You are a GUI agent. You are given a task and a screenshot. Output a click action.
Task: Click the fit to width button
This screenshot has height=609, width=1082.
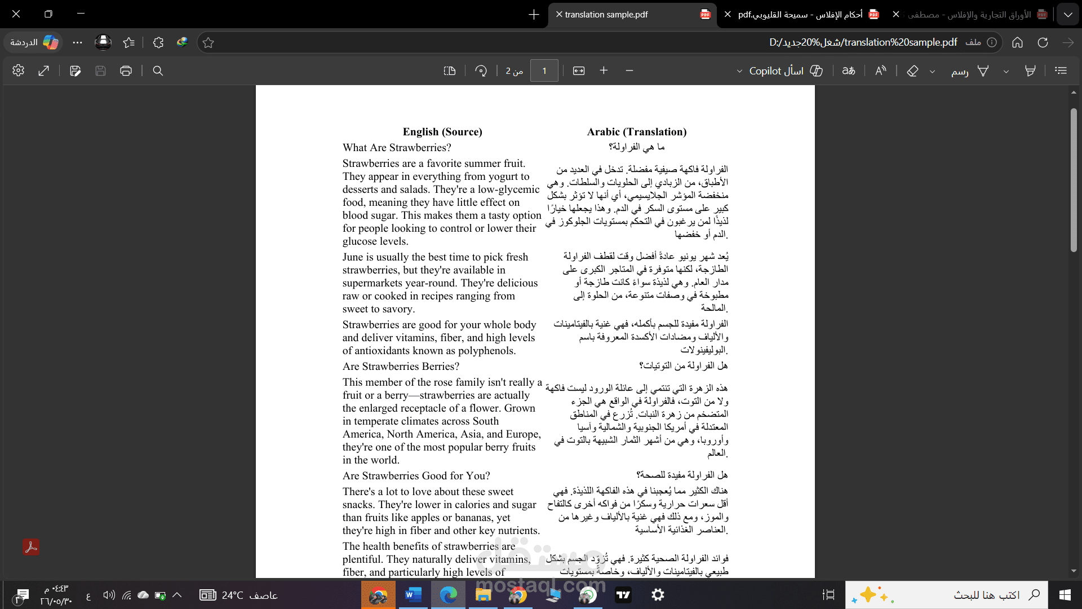click(579, 70)
